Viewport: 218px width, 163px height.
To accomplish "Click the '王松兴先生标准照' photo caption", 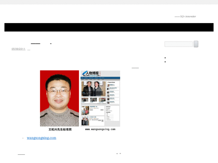I will pos(60,130).
